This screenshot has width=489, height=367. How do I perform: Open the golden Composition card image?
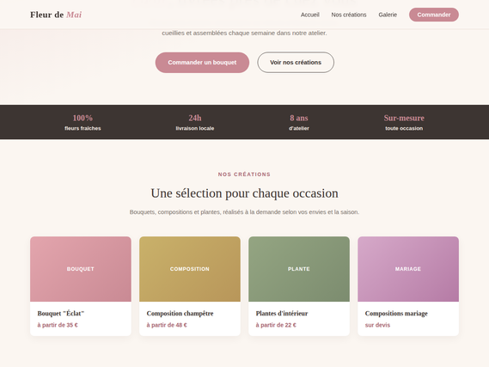(190, 269)
